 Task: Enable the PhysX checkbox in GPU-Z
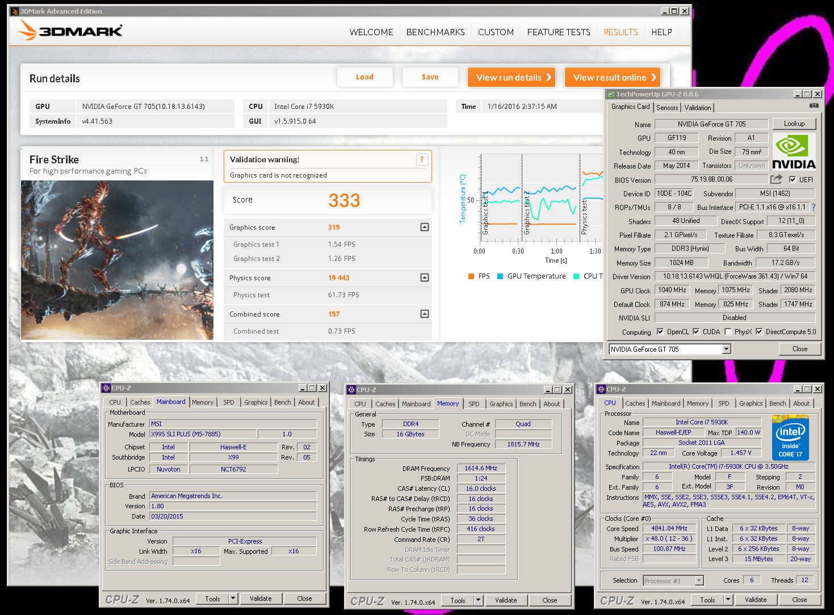(x=727, y=332)
